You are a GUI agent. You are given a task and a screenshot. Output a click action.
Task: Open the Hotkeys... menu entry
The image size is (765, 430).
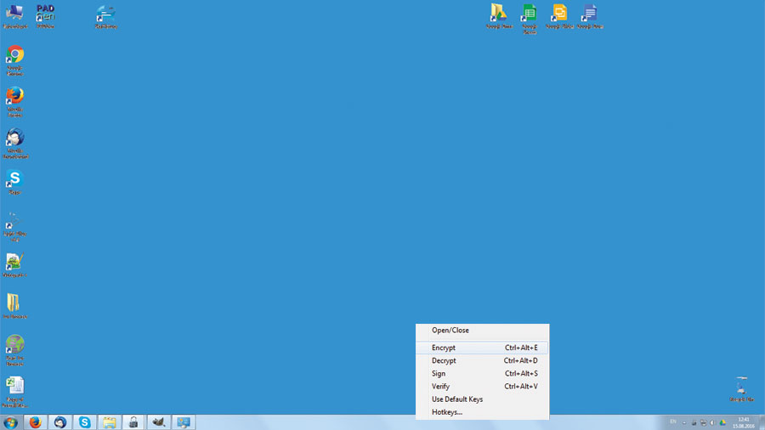pyautogui.click(x=482, y=412)
